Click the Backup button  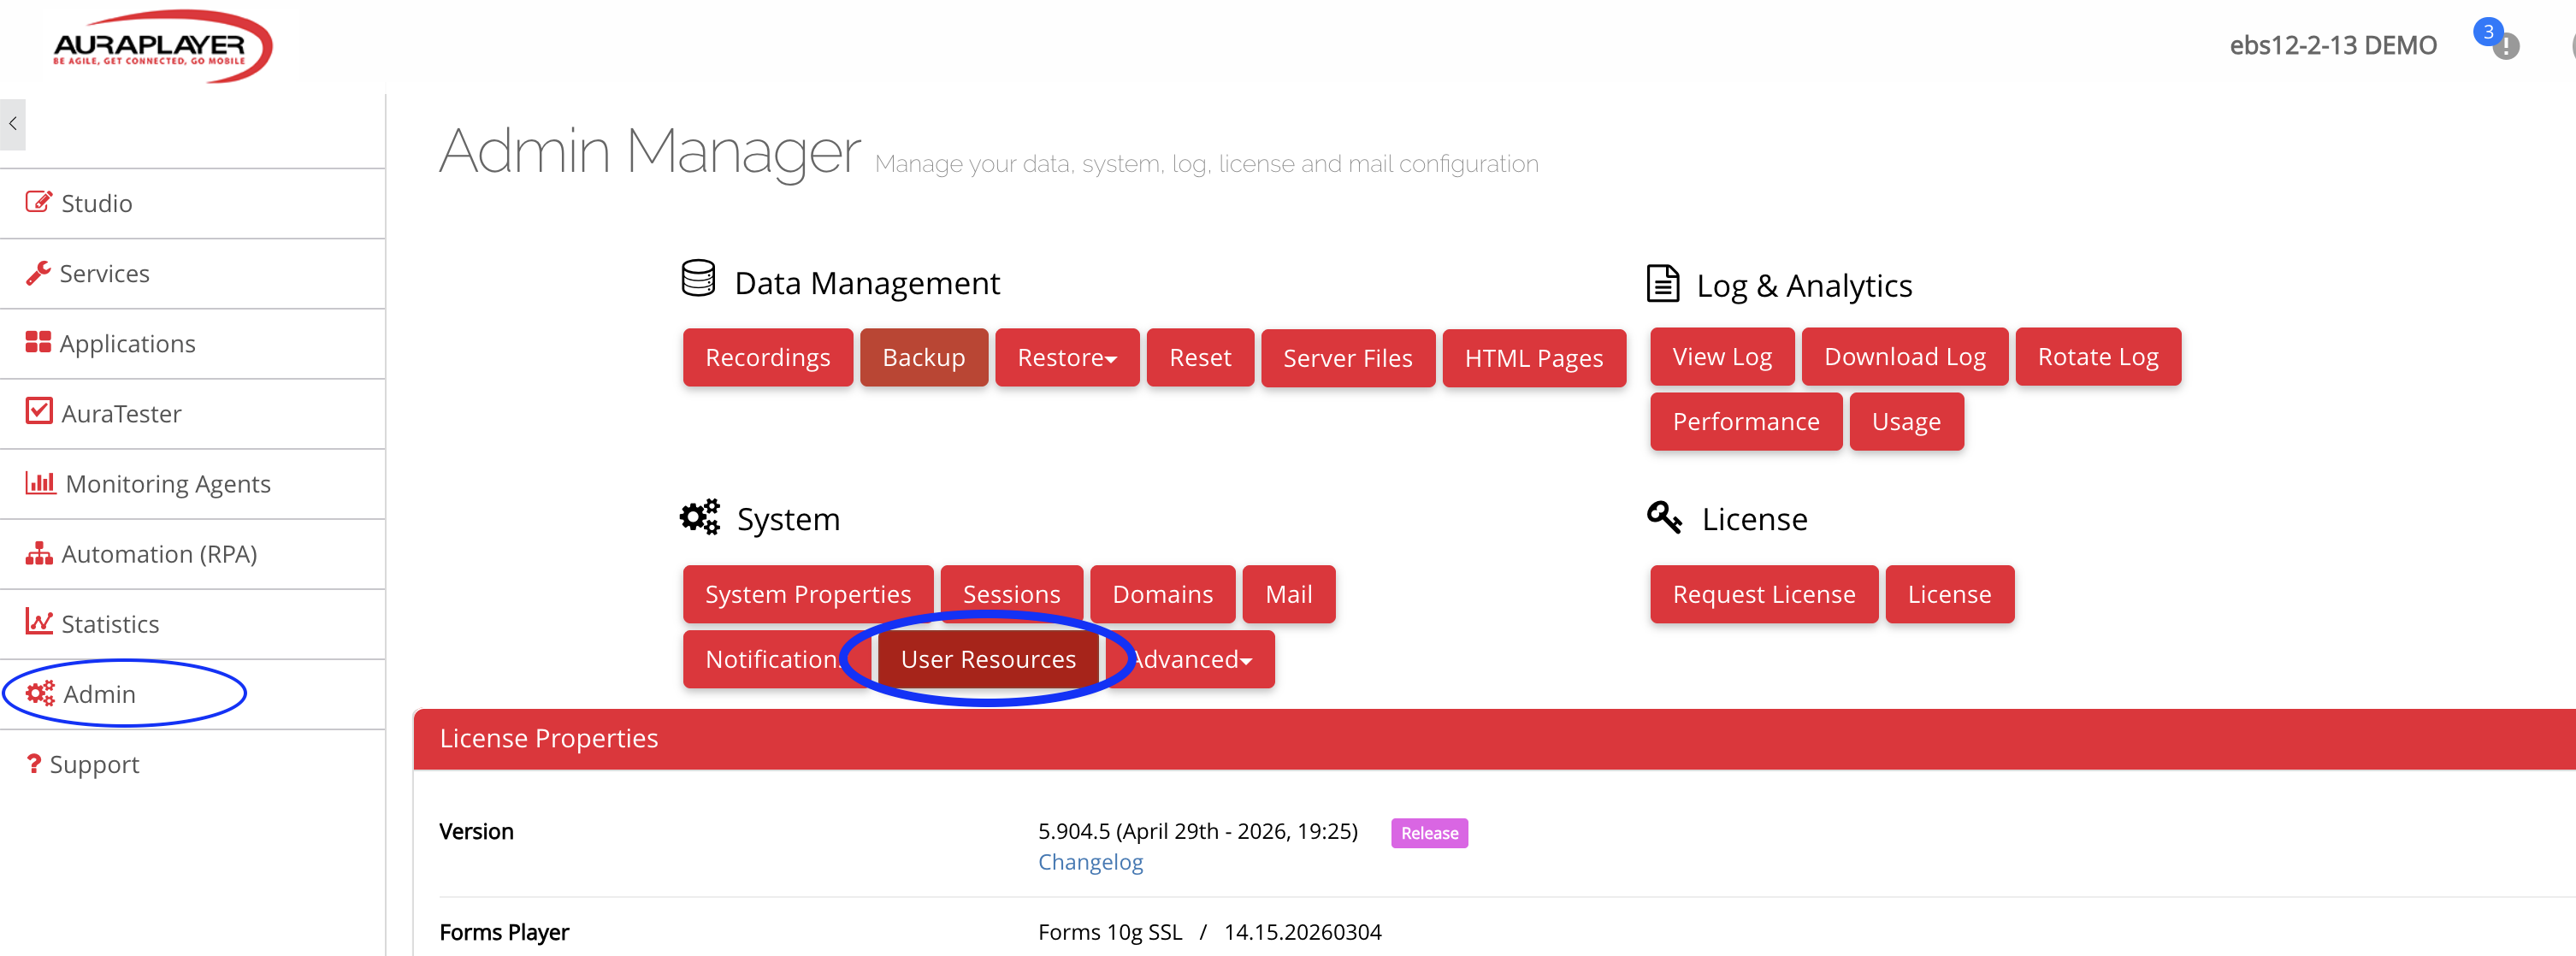[923, 357]
